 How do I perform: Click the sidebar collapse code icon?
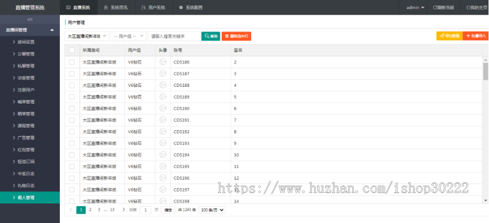point(30,19)
